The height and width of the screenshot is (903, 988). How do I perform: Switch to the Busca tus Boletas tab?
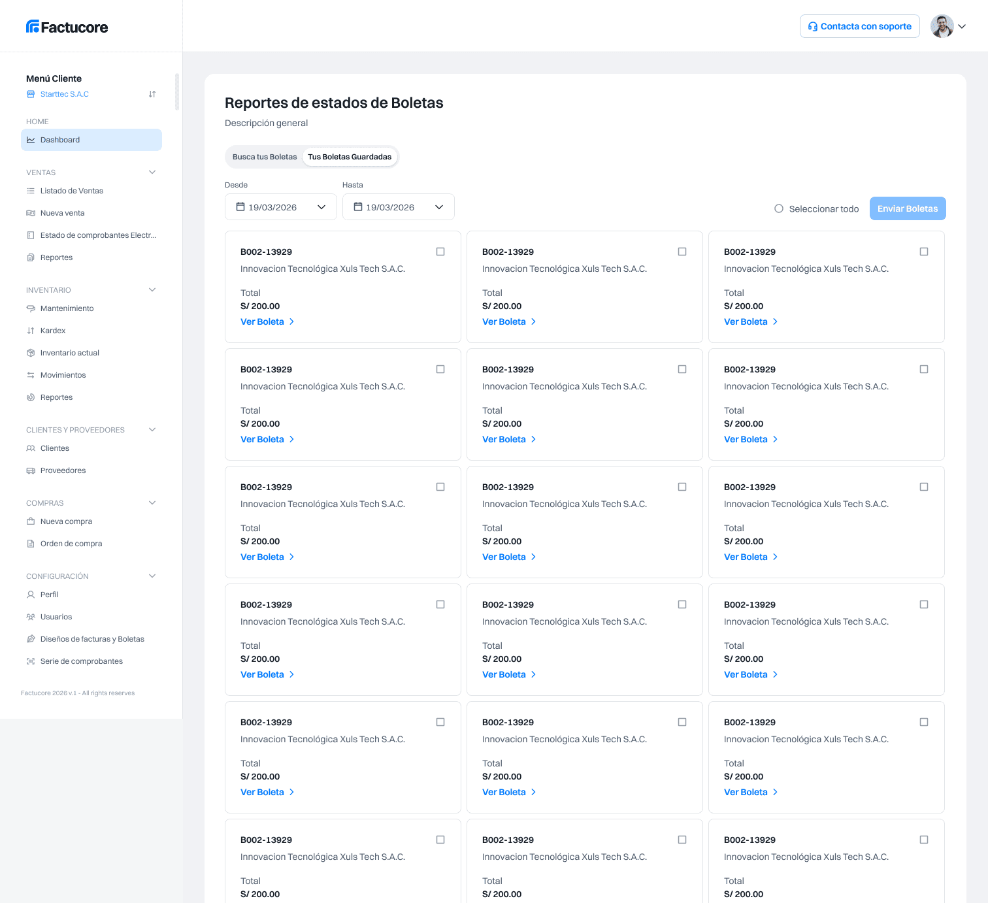265,157
